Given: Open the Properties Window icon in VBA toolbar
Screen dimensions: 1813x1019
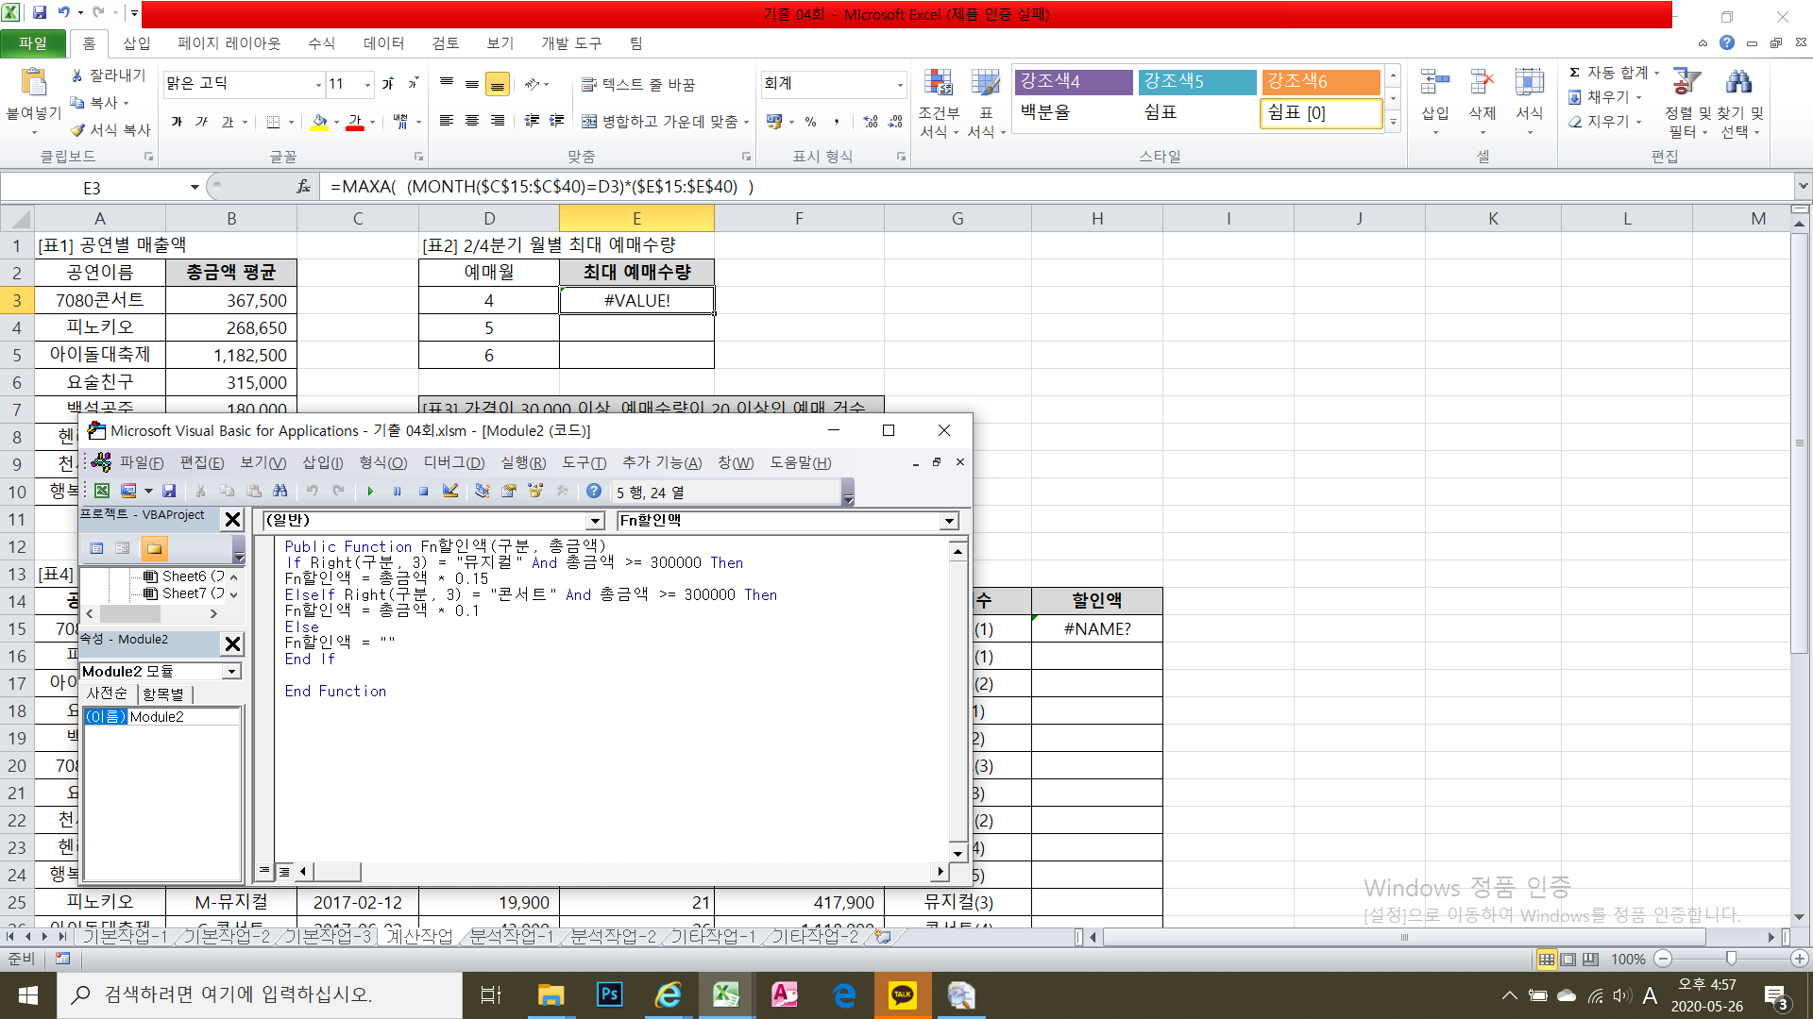Looking at the screenshot, I should (x=509, y=491).
